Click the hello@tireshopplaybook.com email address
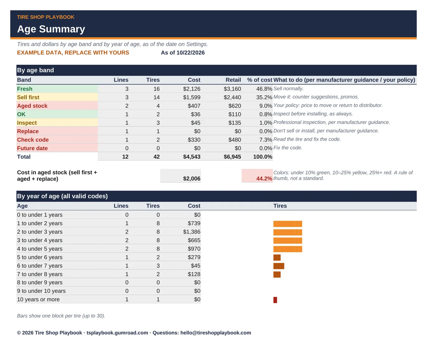The height and width of the screenshot is (346, 427). [x=216, y=333]
